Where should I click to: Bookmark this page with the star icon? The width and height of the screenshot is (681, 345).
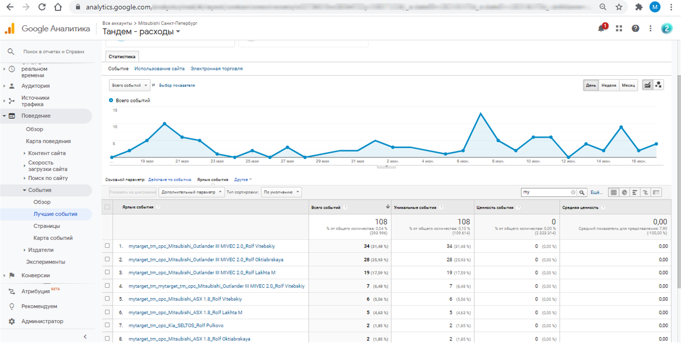tap(619, 7)
